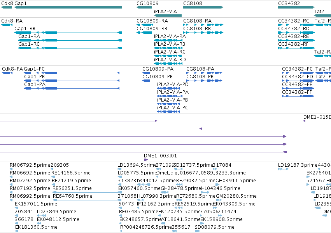The height and width of the screenshot is (233, 331).
Task: Select transcript Gap1-RB
Action: pos(25,29)
